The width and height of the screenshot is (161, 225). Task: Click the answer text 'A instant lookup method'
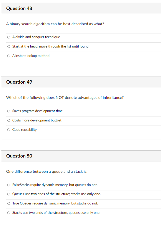coord(31,56)
